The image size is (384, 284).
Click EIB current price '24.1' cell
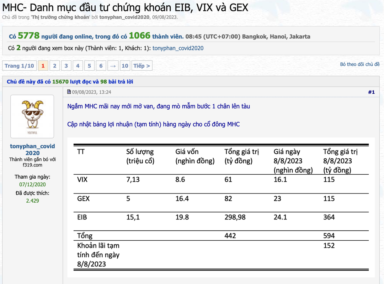280,217
